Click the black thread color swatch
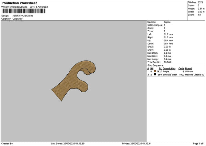The height and width of the screenshot is (146, 206). click(155, 74)
